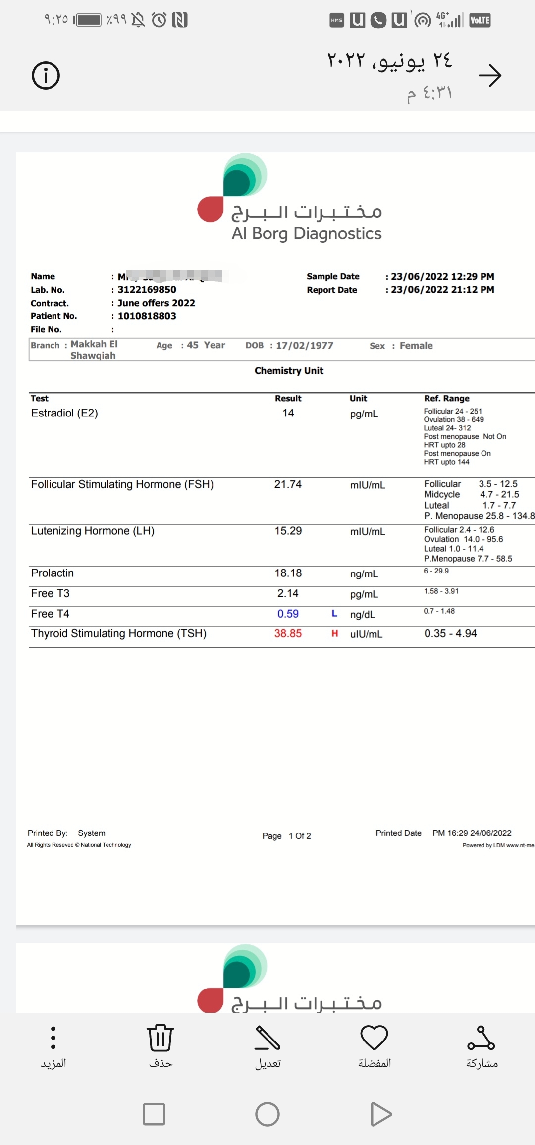This screenshot has height=1145, width=535.
Task: Tap the hotspot status icon
Action: pyautogui.click(x=422, y=20)
